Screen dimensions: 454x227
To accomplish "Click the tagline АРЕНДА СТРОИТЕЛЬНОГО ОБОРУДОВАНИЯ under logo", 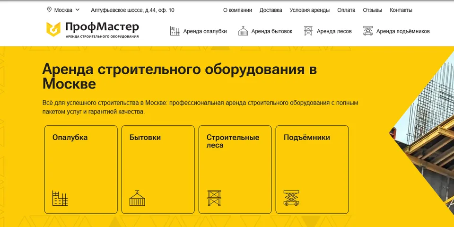I will (x=102, y=36).
